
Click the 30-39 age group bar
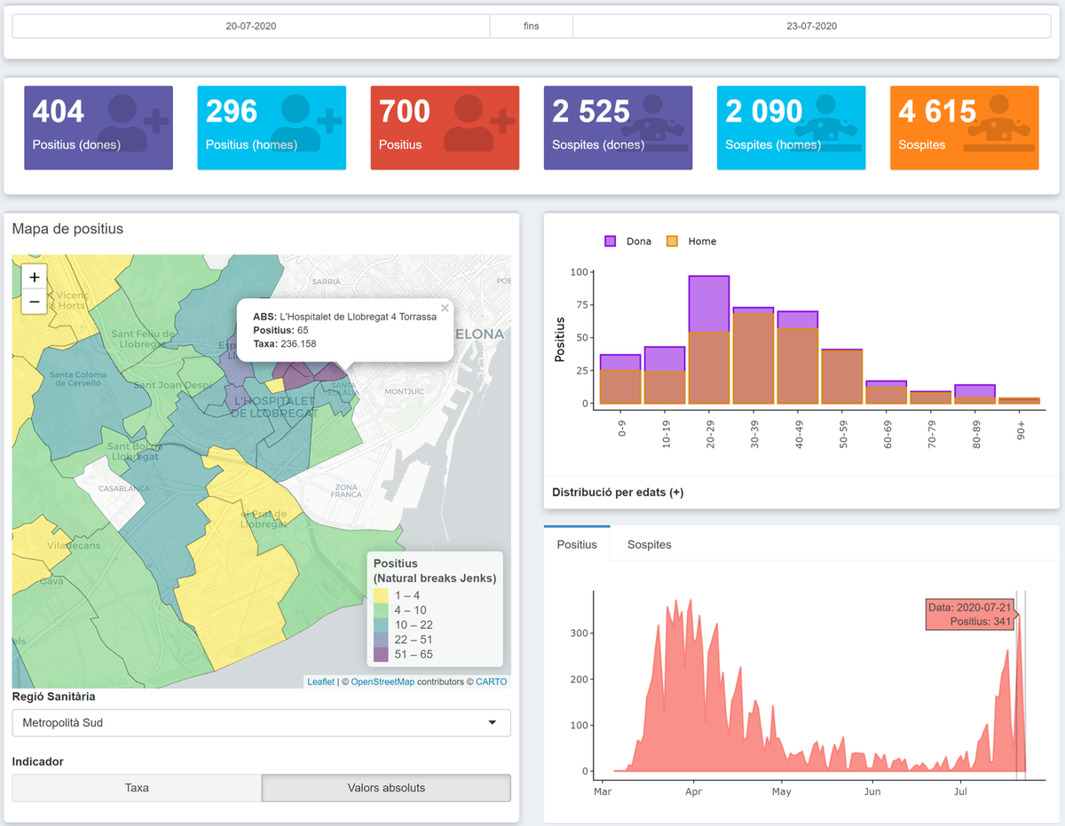pyautogui.click(x=753, y=356)
